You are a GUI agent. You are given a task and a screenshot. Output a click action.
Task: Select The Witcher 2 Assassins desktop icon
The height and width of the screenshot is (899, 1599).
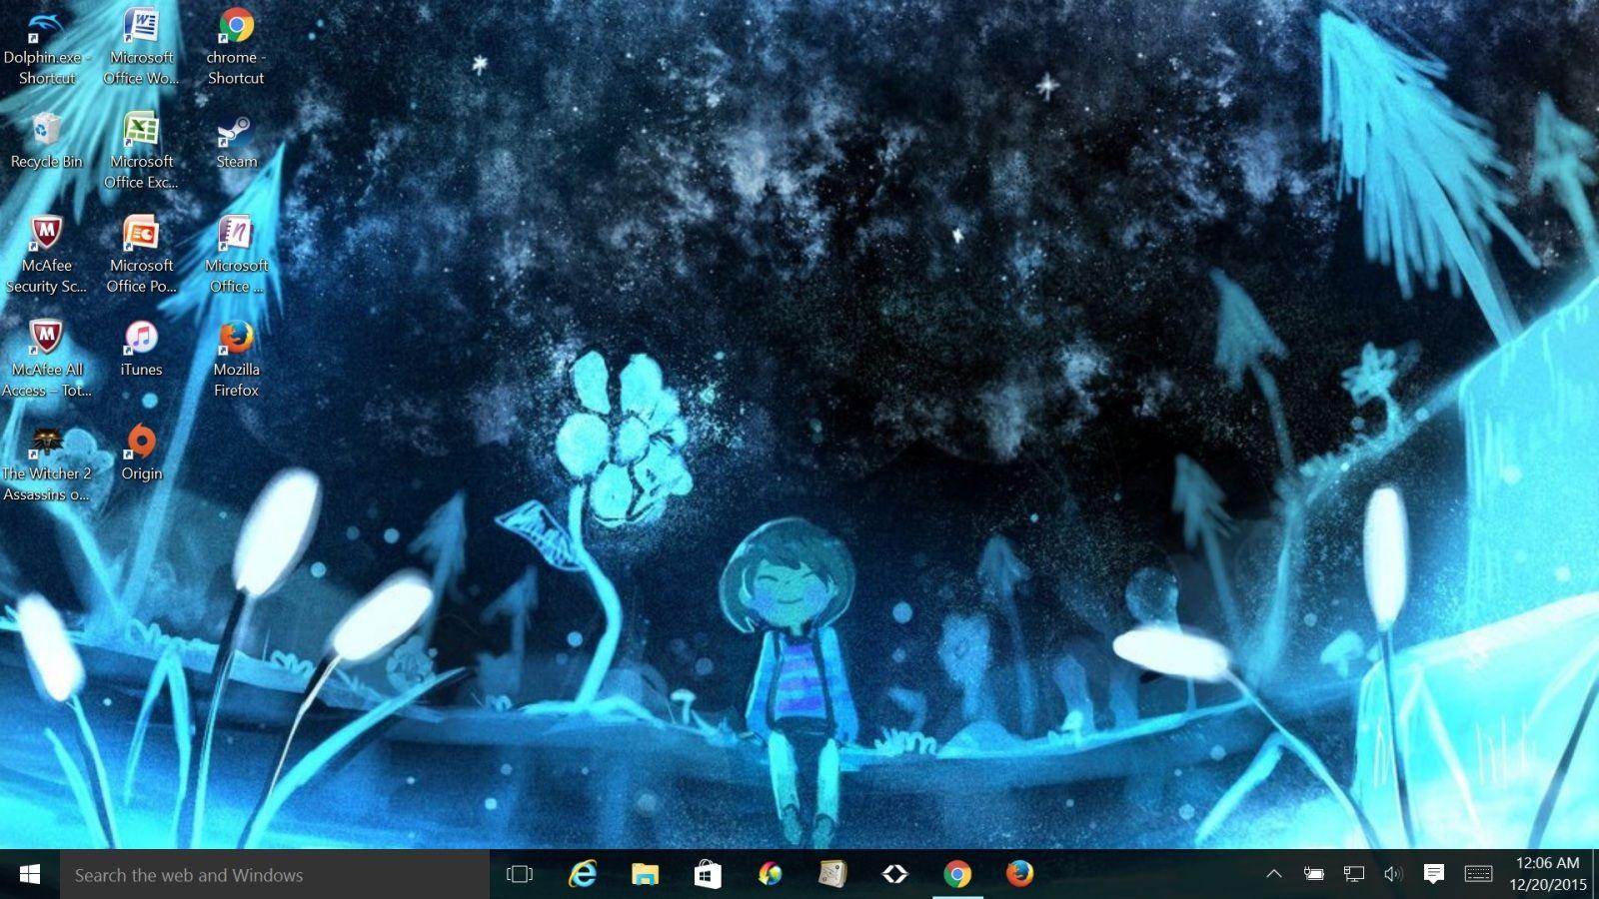pos(46,463)
